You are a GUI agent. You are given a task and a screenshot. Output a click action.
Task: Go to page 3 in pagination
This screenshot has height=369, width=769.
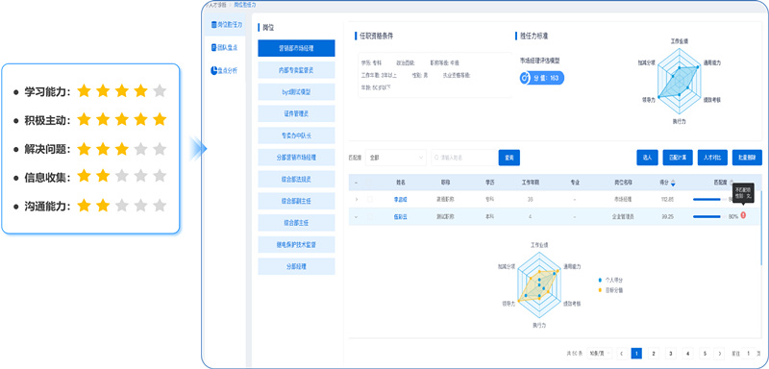coord(670,354)
